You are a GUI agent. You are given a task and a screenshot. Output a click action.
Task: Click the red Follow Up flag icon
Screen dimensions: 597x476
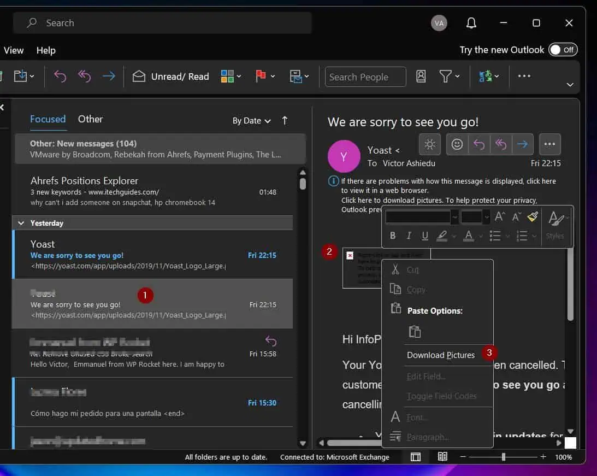point(261,76)
